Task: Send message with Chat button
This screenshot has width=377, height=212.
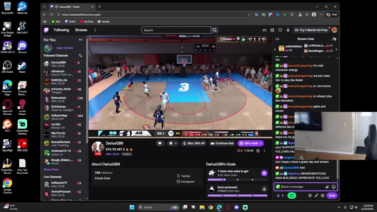Action: (x=332, y=196)
